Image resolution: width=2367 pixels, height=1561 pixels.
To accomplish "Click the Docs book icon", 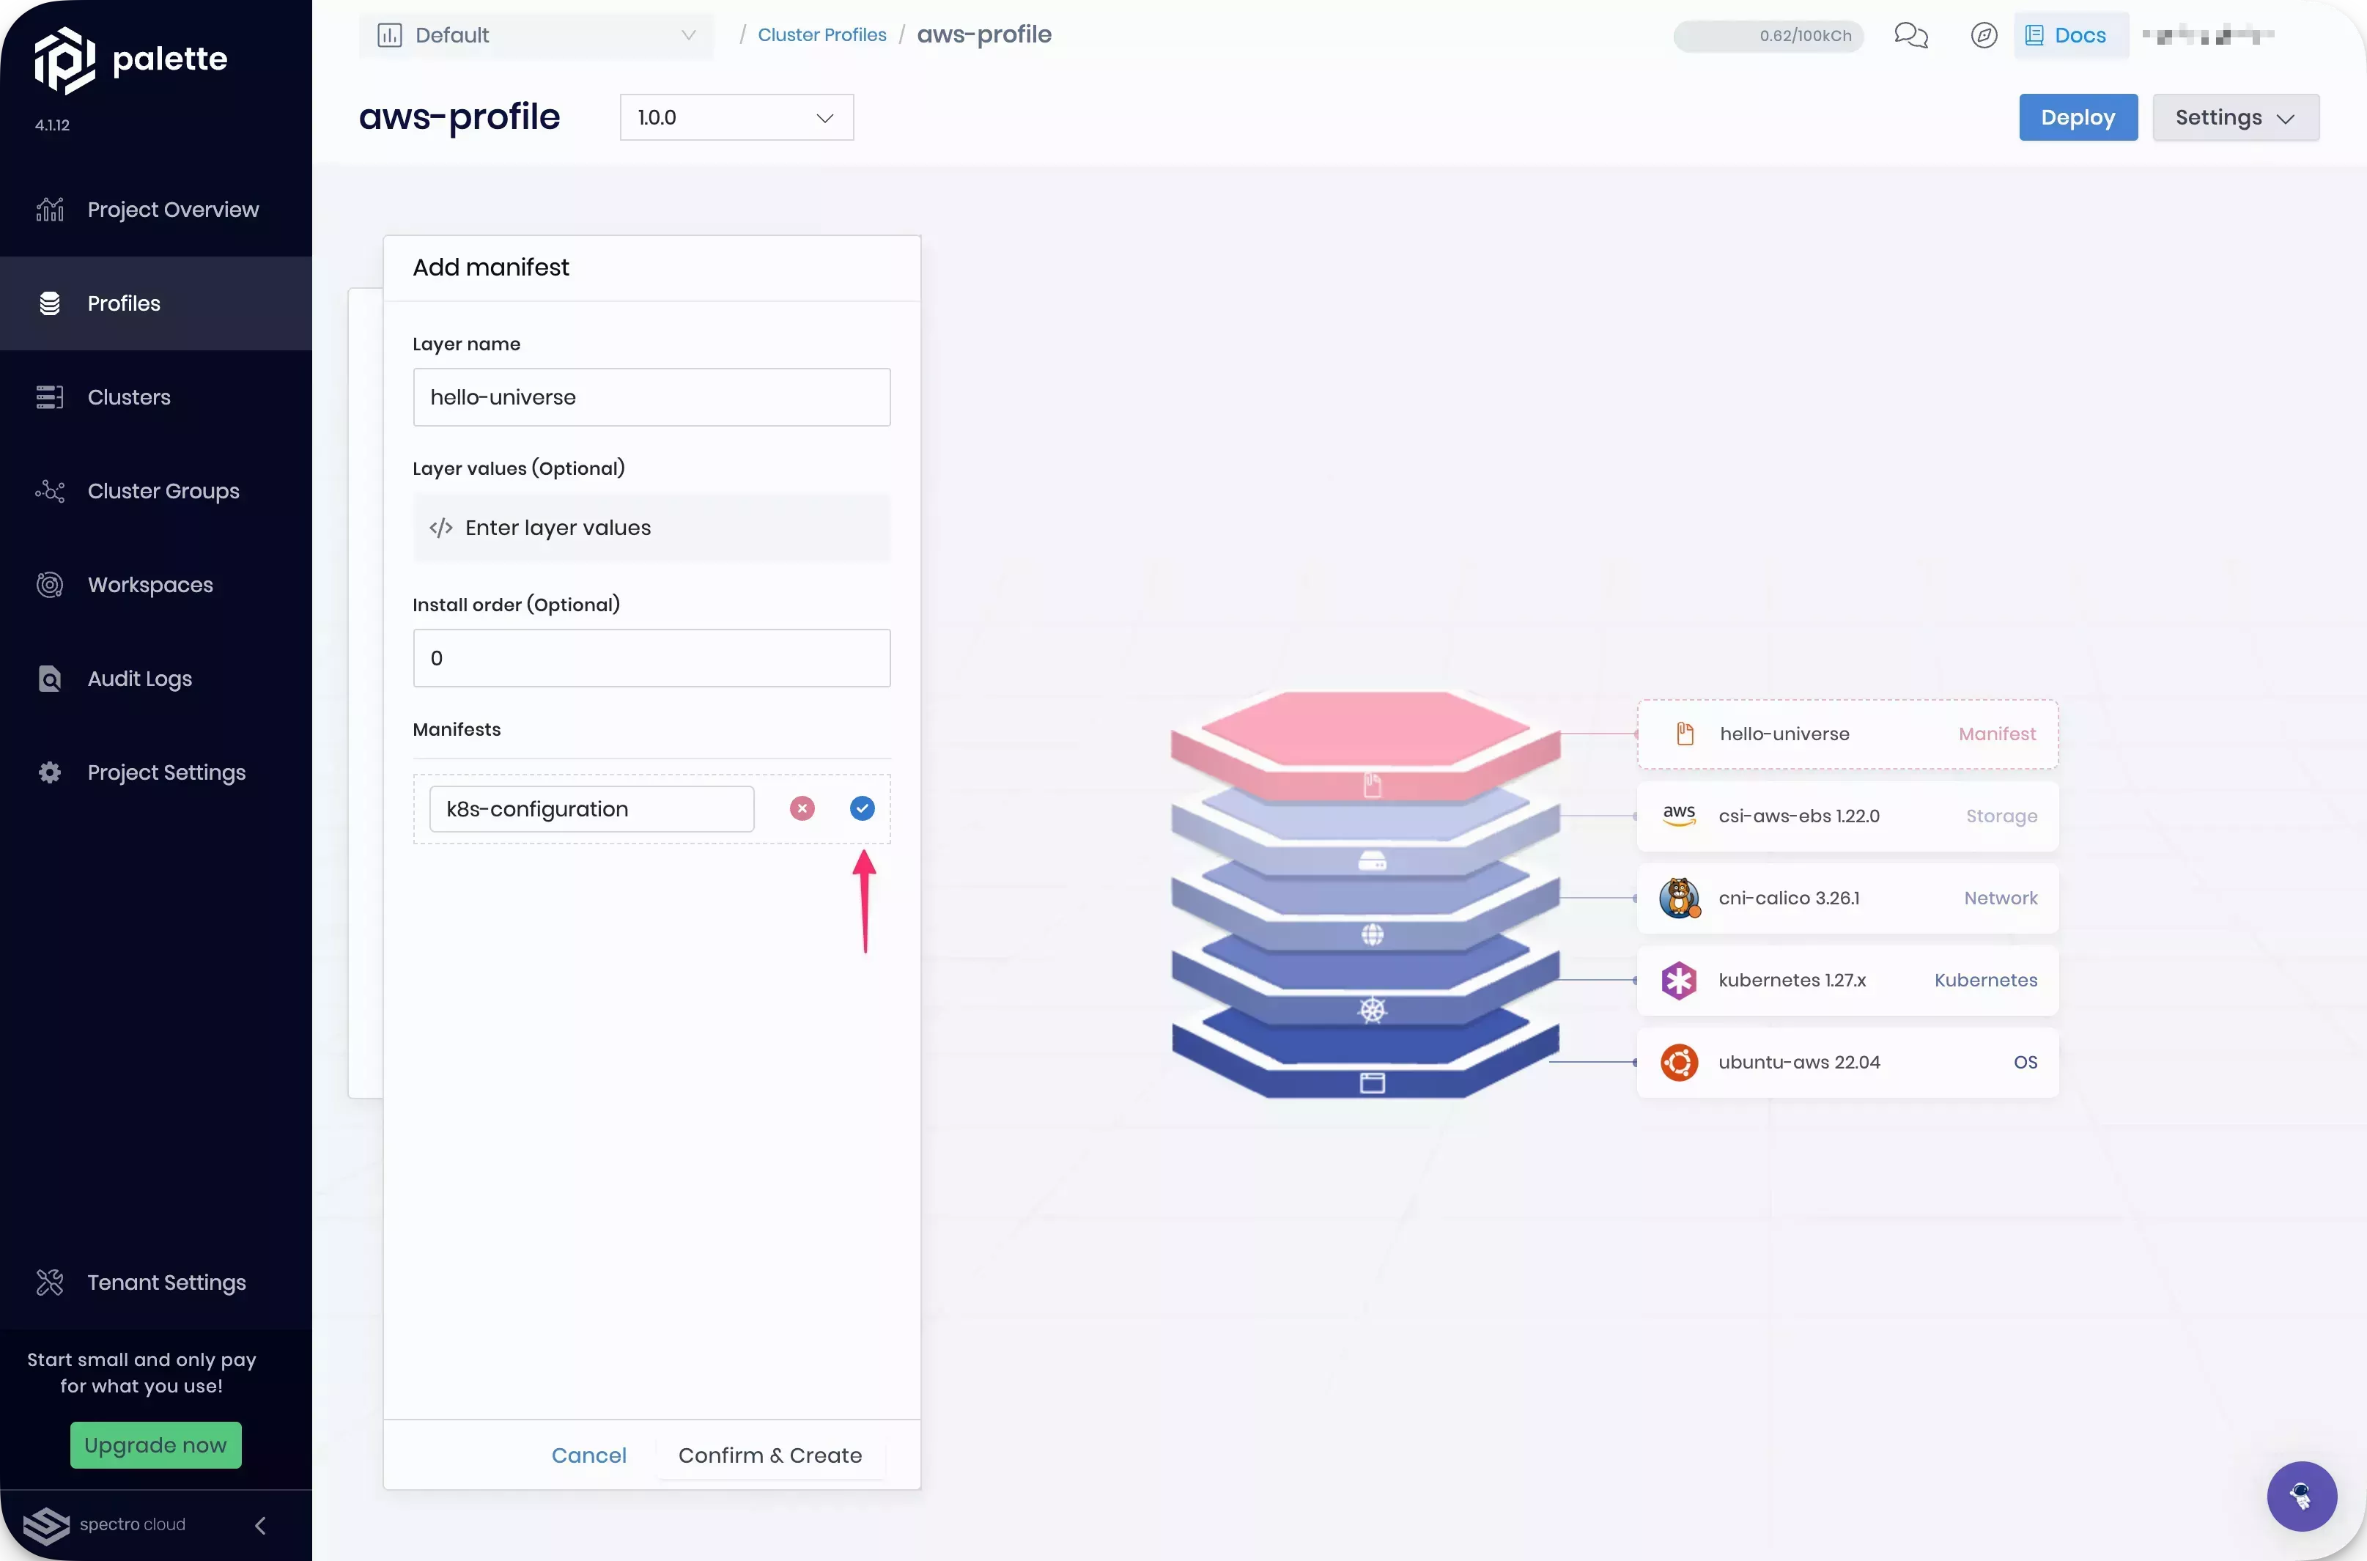I will point(2034,36).
